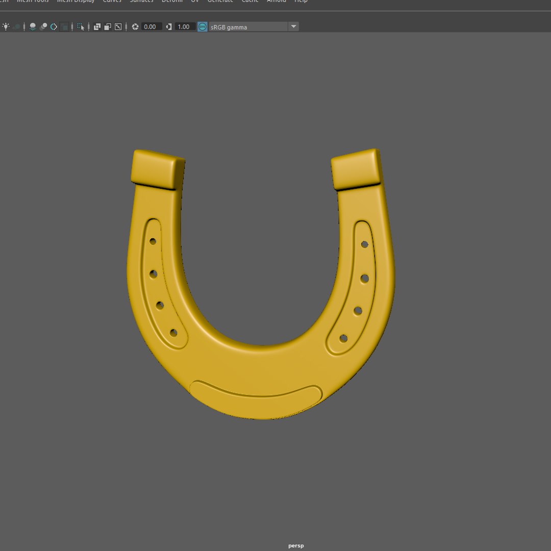Viewport: 551px width, 551px height.
Task: Toggle the depth of field icon
Action: tap(64, 27)
